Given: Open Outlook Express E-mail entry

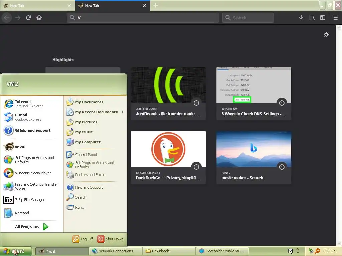Looking at the screenshot, I should click(x=32, y=117).
